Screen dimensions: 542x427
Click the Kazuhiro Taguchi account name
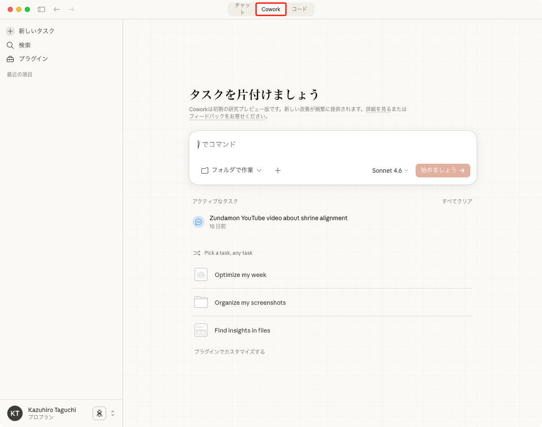tap(52, 410)
